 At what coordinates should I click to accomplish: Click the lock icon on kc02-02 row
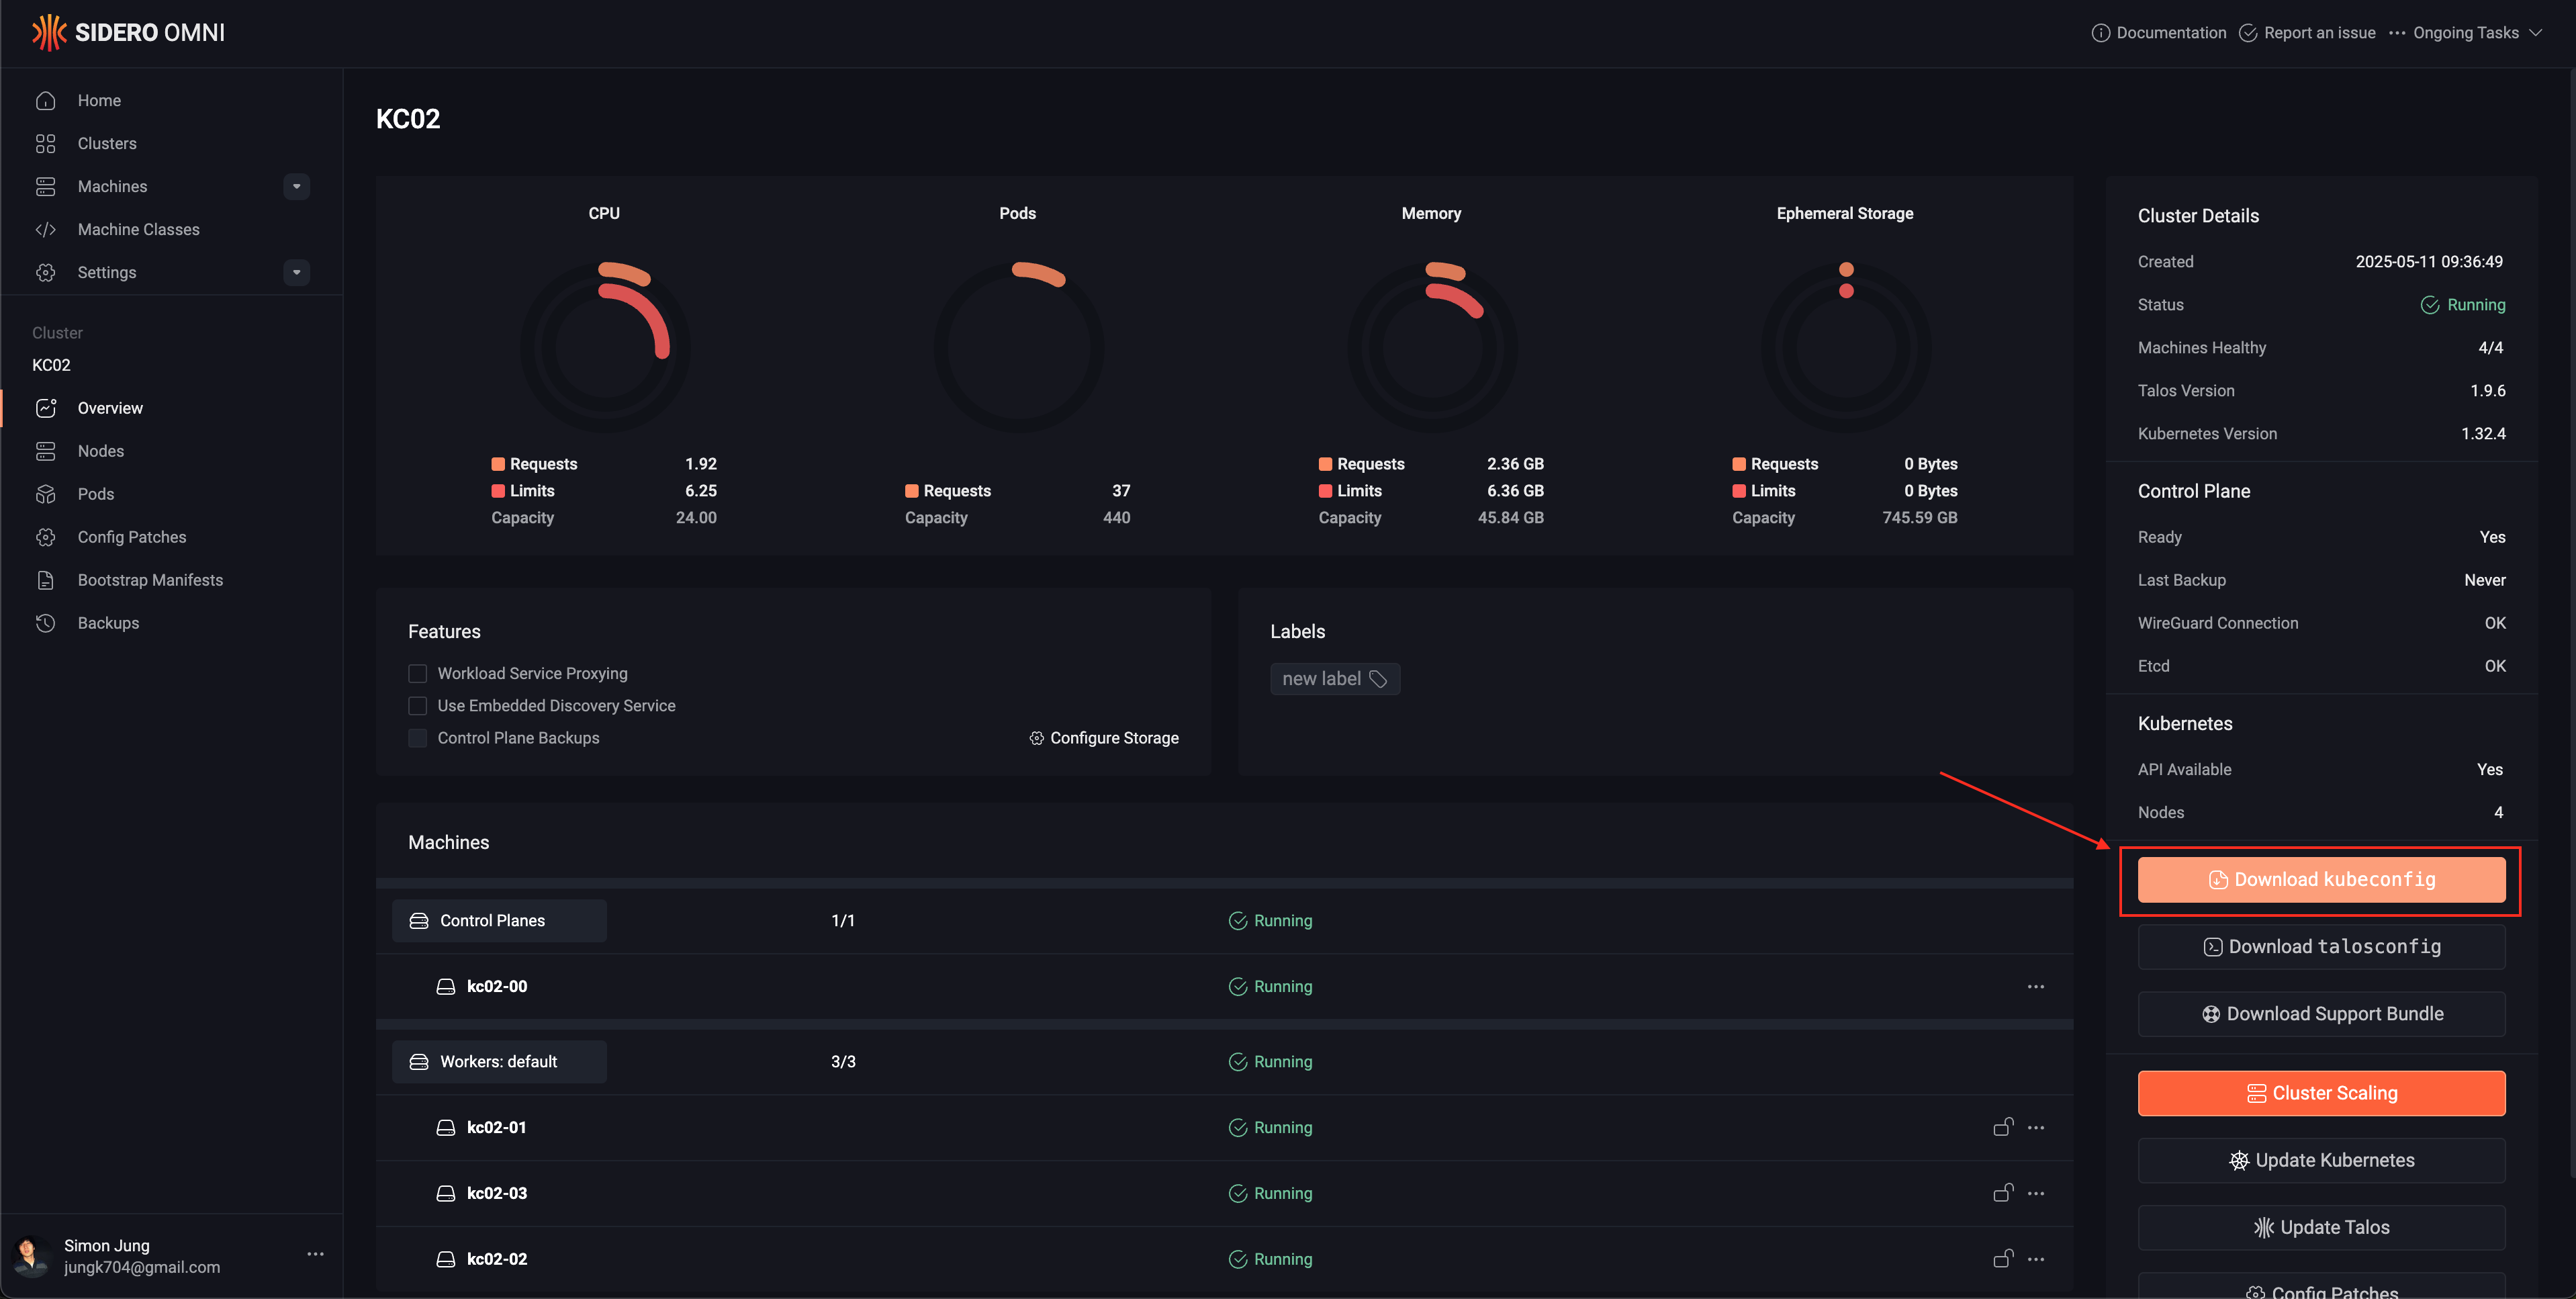point(2002,1259)
